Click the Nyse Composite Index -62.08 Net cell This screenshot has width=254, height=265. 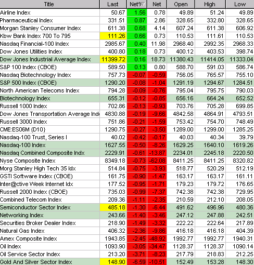[157, 161]
